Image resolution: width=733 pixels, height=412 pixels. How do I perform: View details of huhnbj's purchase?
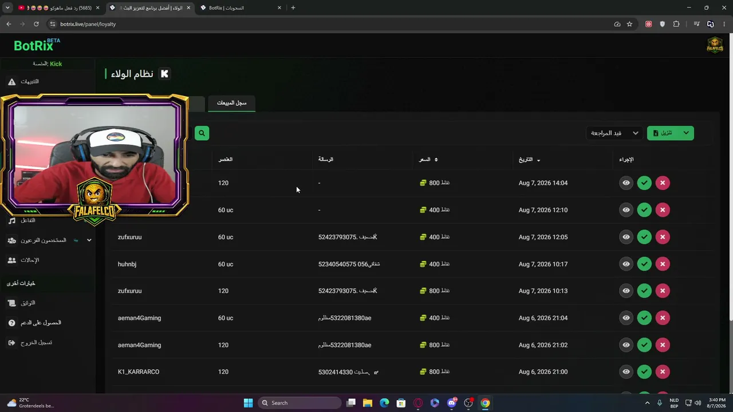coord(626,264)
